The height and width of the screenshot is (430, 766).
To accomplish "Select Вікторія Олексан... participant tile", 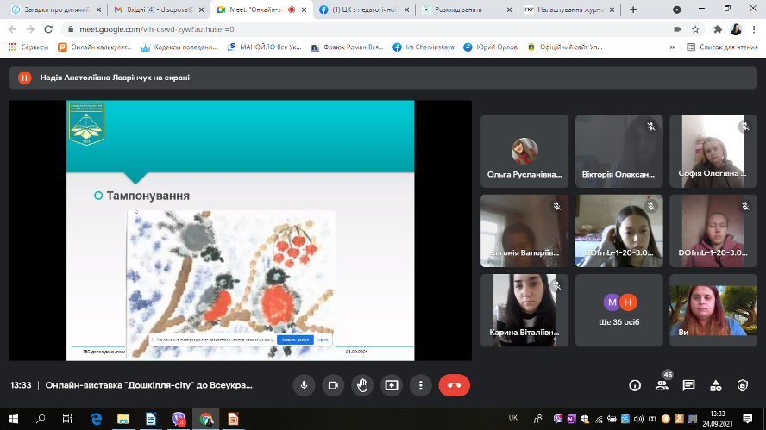I will [619, 152].
